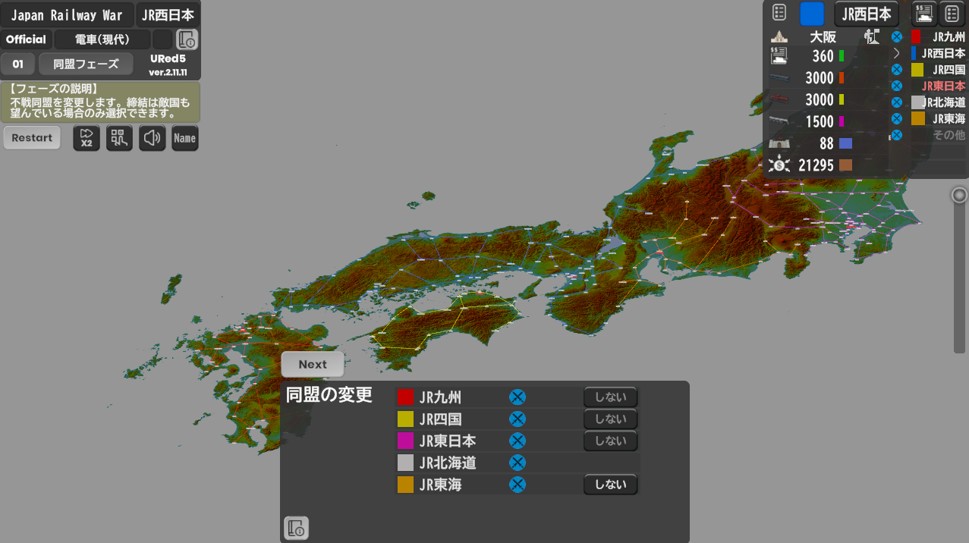
Task: Open the 電車(現代) scenario selector
Action: click(102, 39)
